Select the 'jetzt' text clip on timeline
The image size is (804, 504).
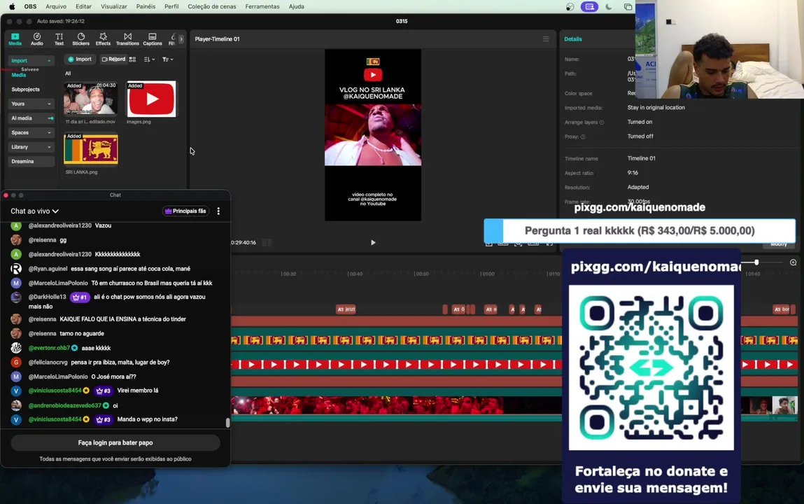(346, 309)
